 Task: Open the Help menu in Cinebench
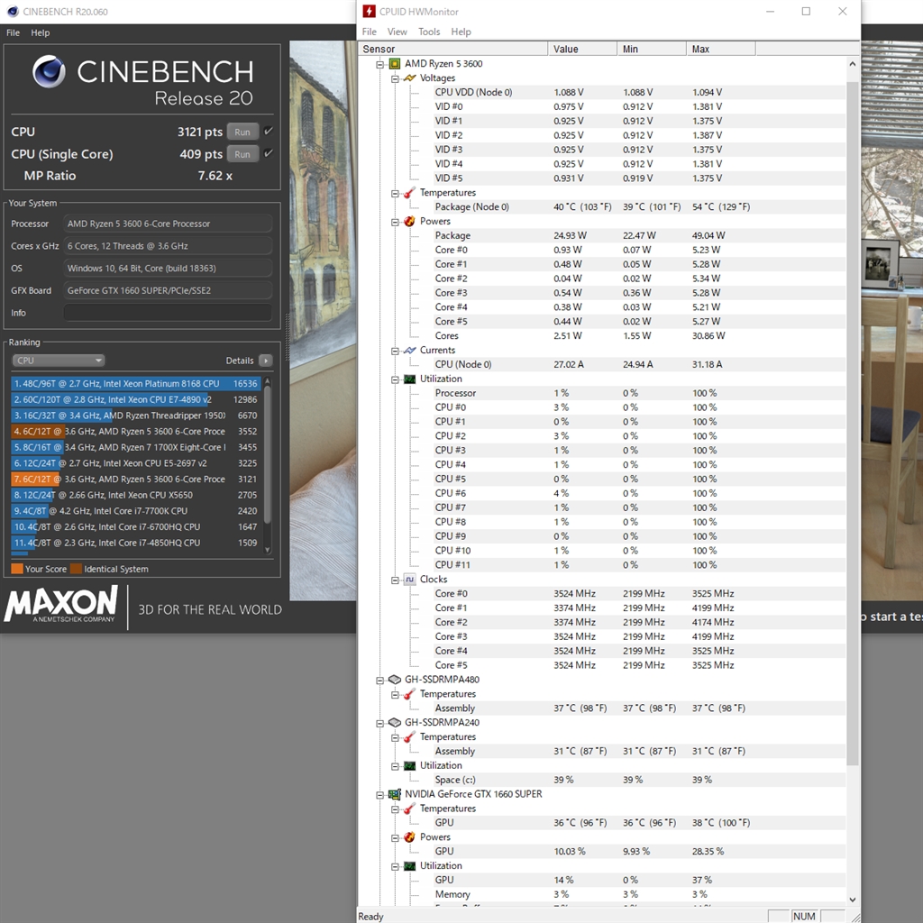click(40, 33)
